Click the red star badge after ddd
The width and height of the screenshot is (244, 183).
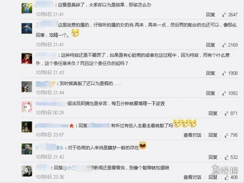click(x=71, y=125)
